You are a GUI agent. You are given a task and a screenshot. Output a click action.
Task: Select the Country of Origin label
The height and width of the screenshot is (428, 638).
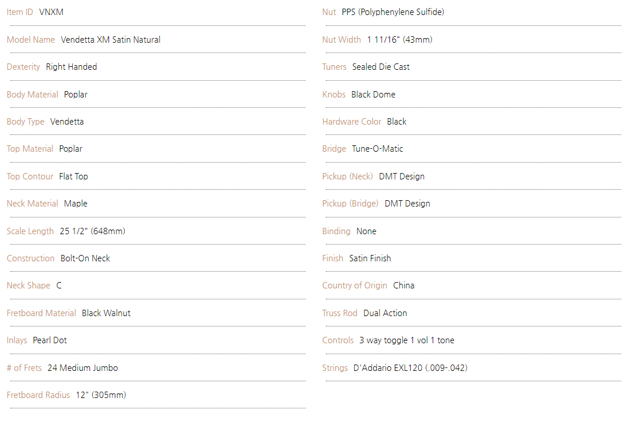tap(354, 286)
